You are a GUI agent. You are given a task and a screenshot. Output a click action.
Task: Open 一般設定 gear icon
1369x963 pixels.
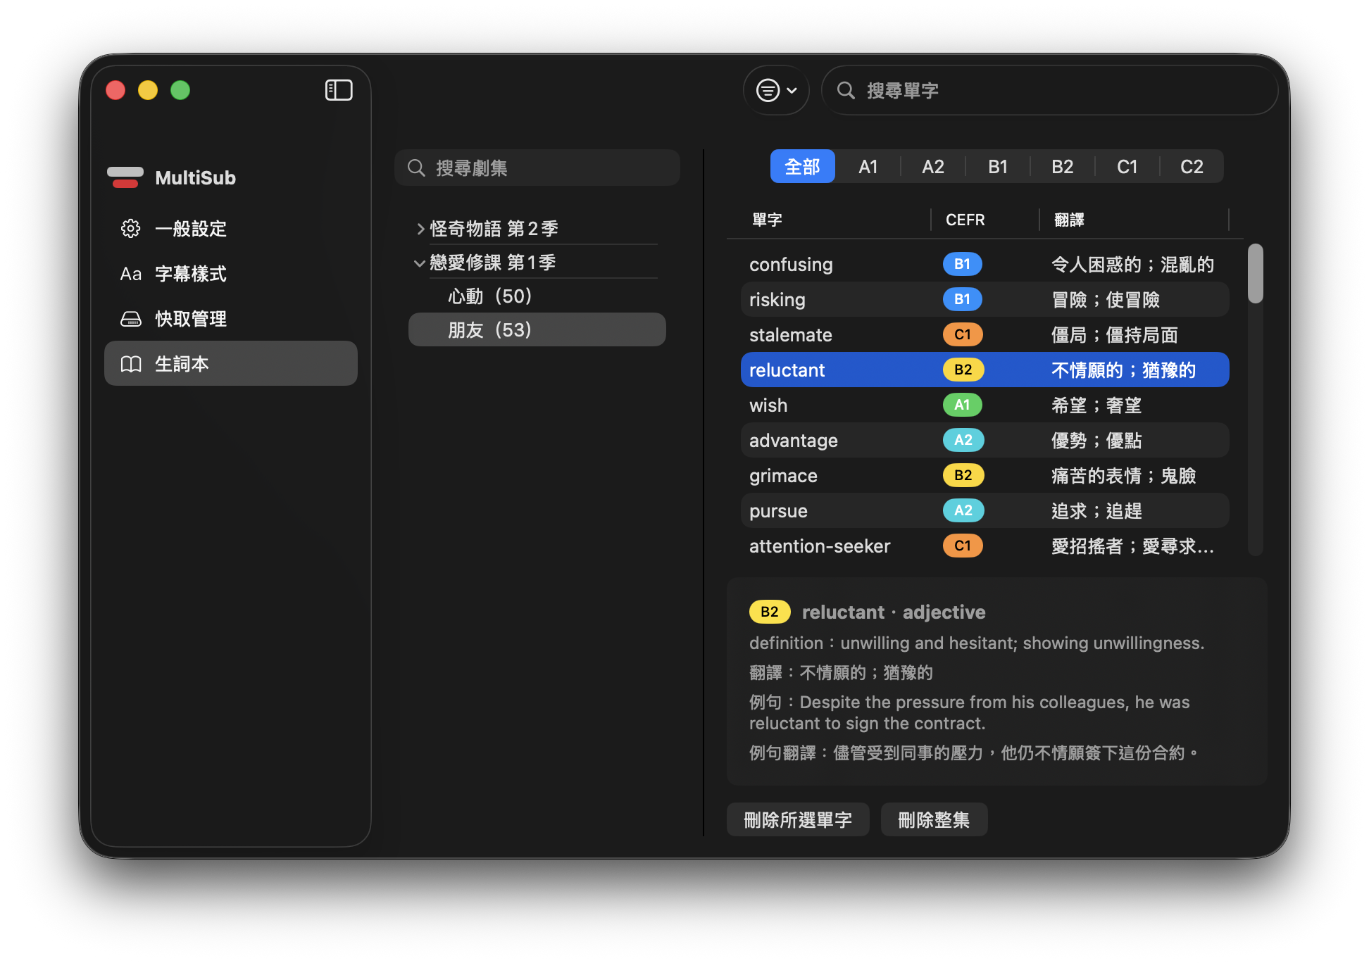pos(130,228)
